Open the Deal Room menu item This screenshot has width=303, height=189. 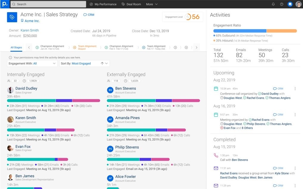[131, 4]
